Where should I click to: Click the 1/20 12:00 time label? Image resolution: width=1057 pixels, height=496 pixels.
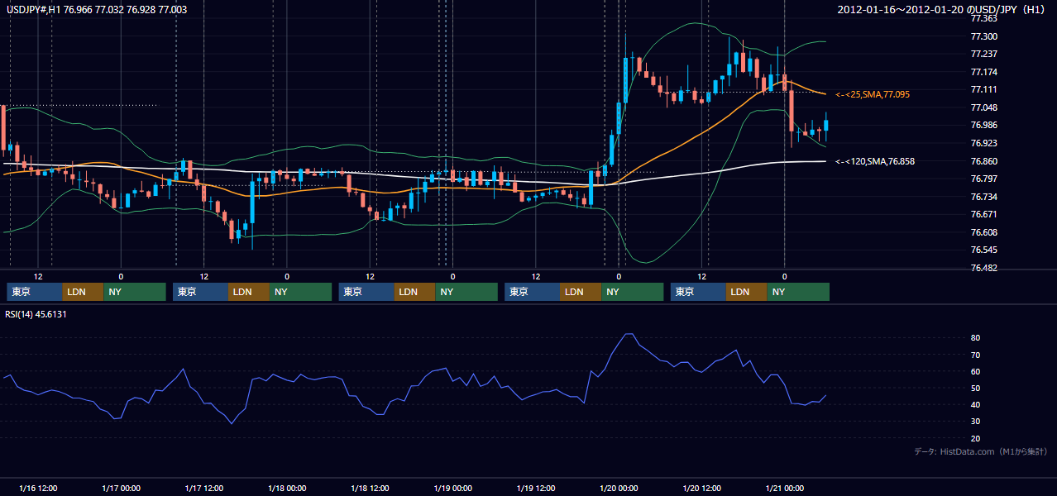coord(702,488)
